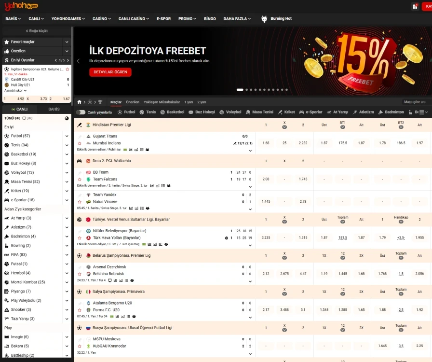Click the trophy breadcrumb icon
432x362 pixels.
(x=100, y=102)
